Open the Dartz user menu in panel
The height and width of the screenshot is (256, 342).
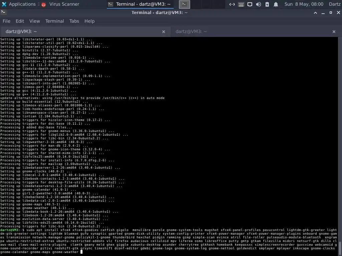tap(335, 4)
